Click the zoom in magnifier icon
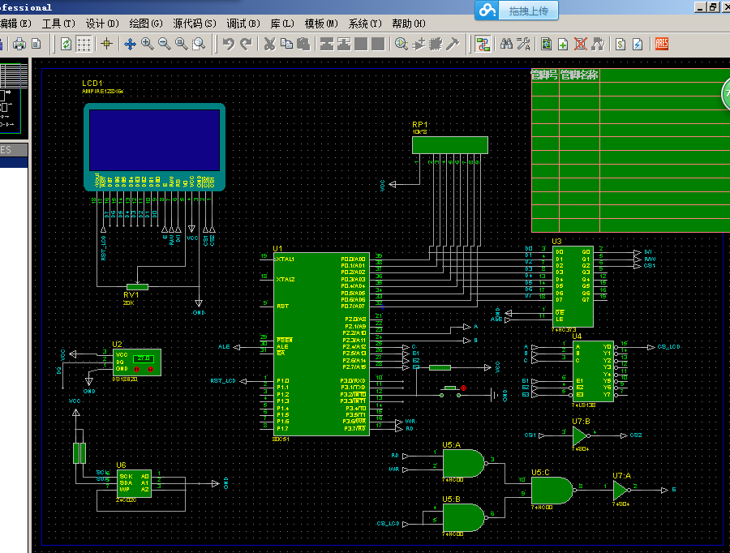 147,45
